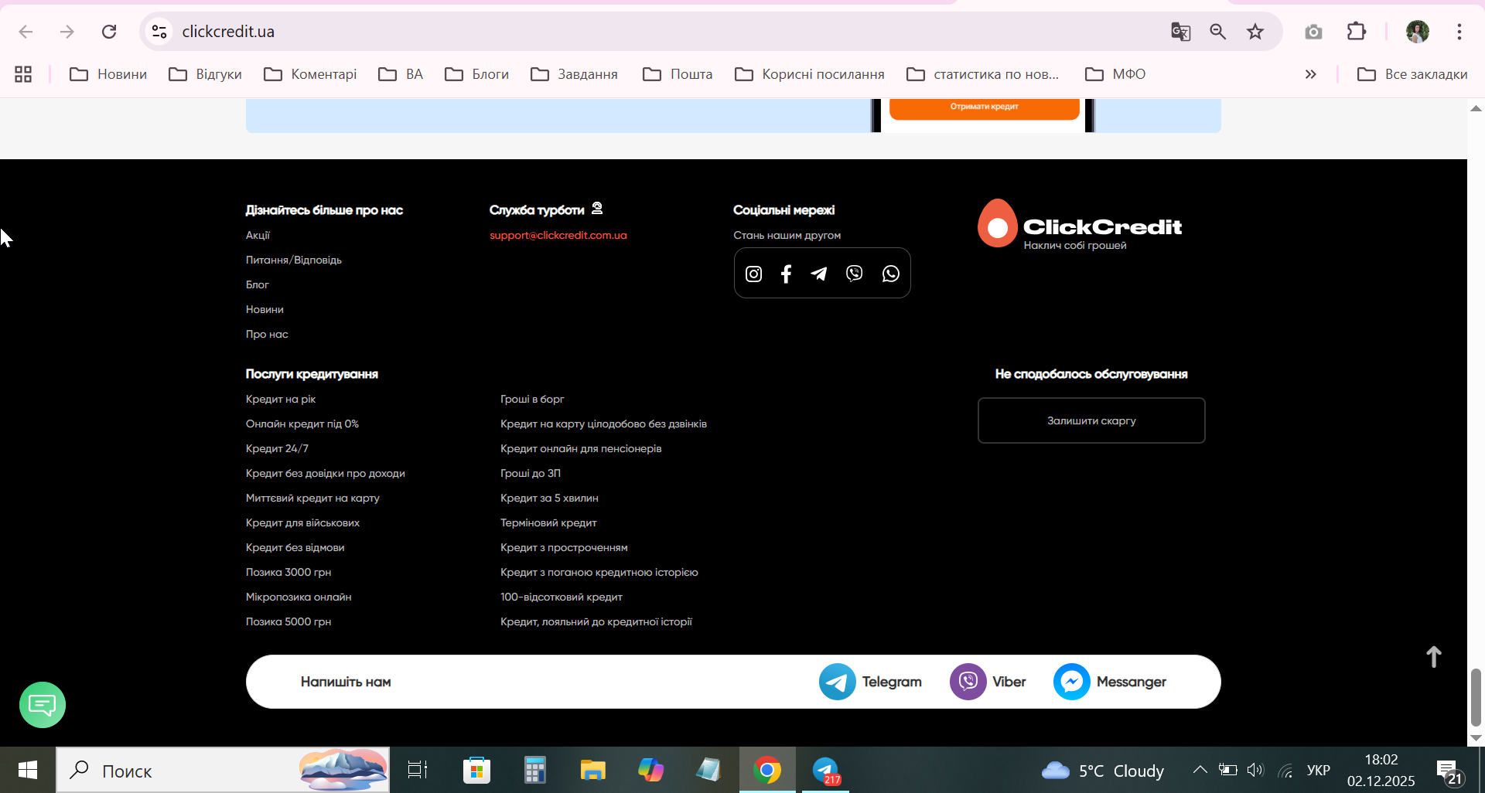This screenshot has height=793, width=1485.
Task: Open the Telegram paper-plane icon in social box
Action: click(x=819, y=274)
